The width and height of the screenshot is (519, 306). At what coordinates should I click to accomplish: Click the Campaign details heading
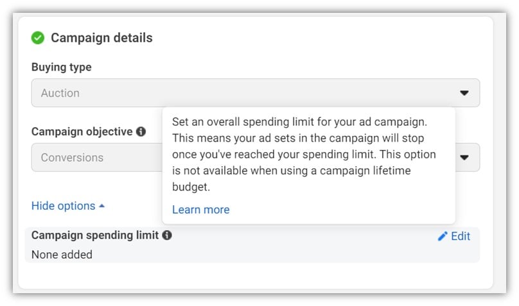coord(101,38)
